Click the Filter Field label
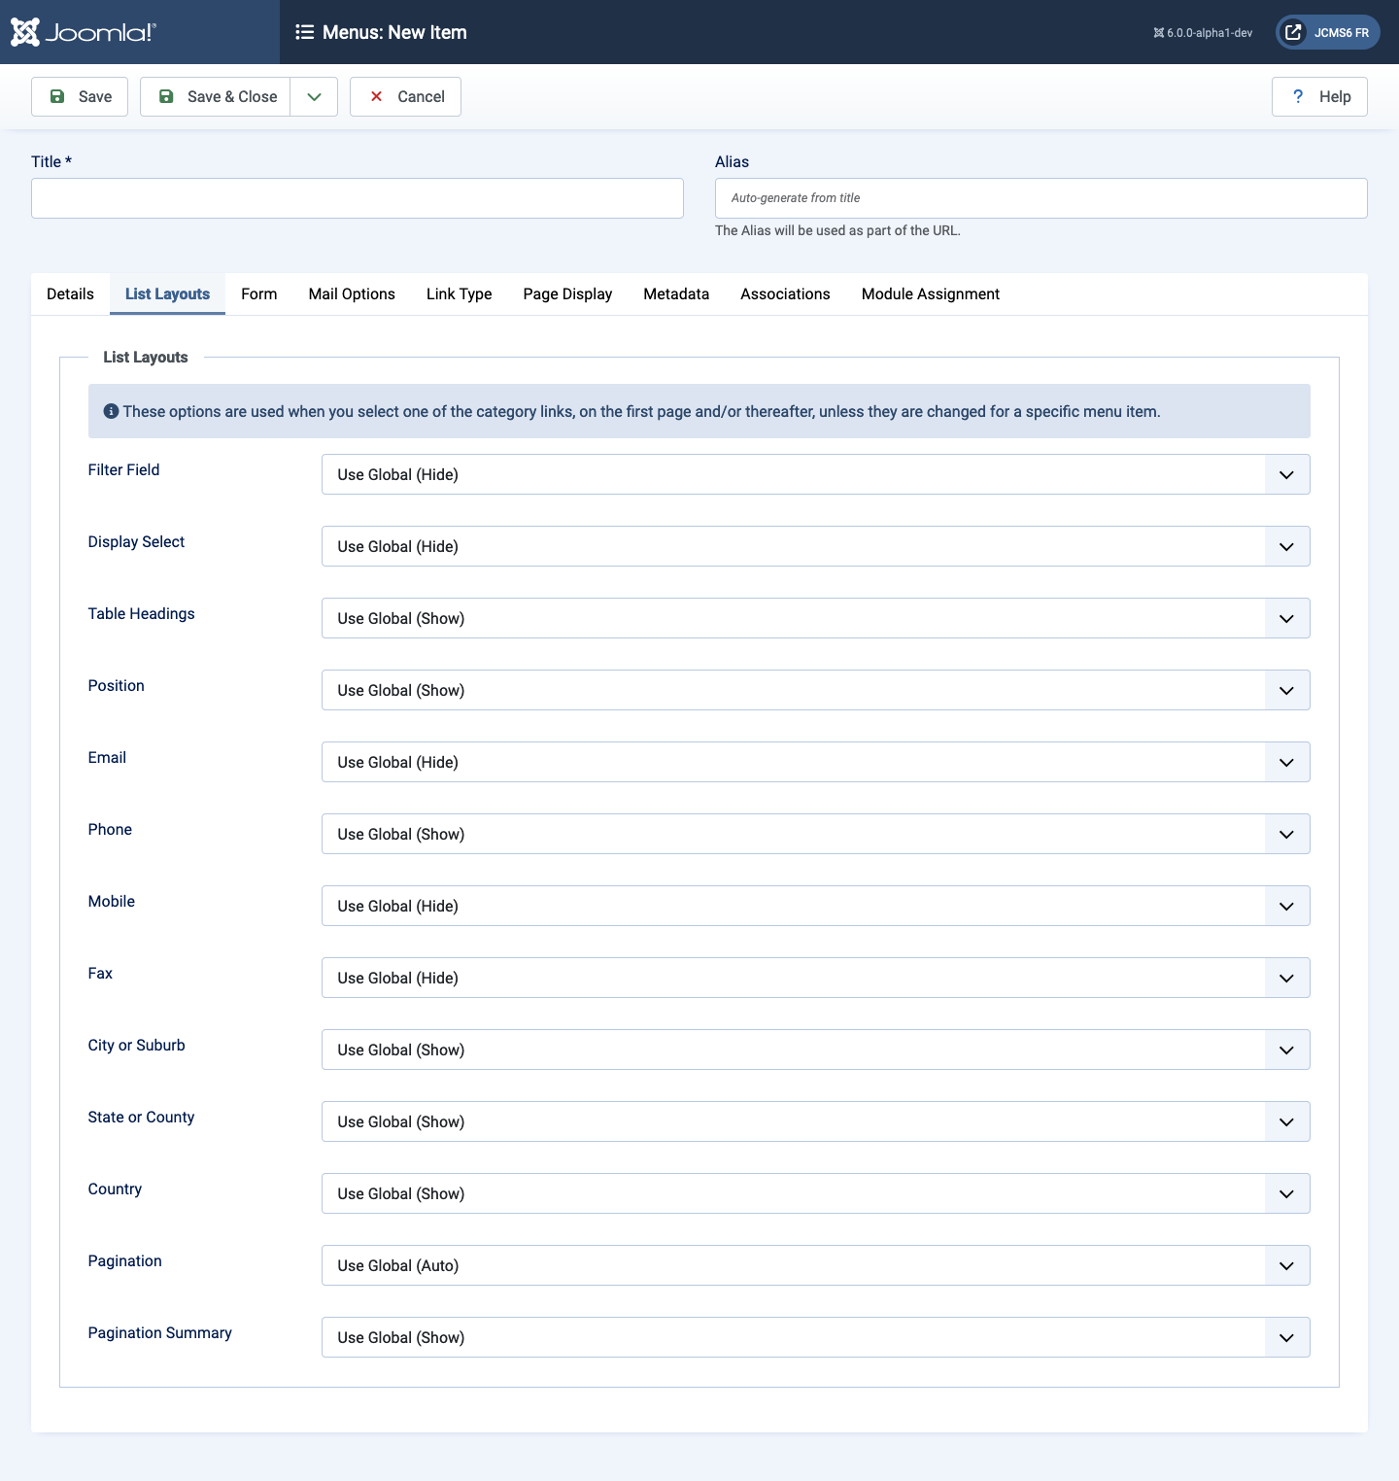The image size is (1399, 1481). click(x=123, y=469)
